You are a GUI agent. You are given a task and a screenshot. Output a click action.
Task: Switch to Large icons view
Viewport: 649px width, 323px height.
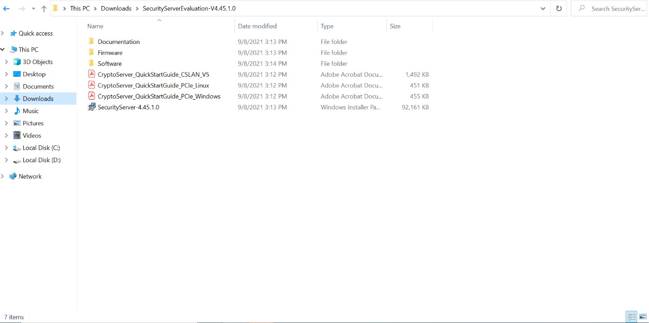(x=643, y=317)
